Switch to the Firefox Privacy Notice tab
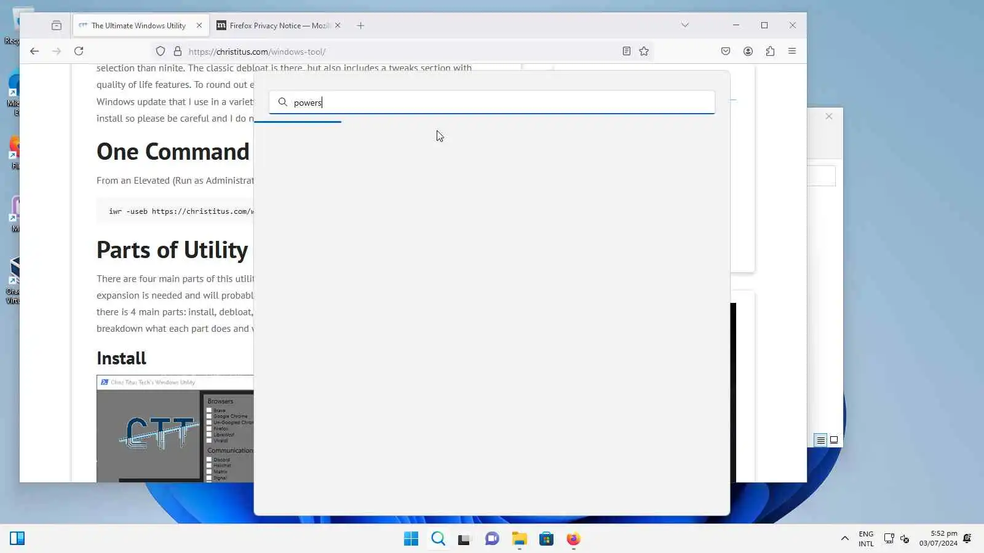This screenshot has width=984, height=553. 274,26
